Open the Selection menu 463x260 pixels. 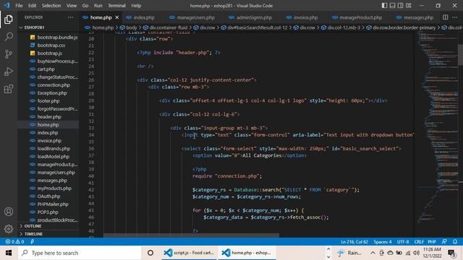(x=51, y=6)
